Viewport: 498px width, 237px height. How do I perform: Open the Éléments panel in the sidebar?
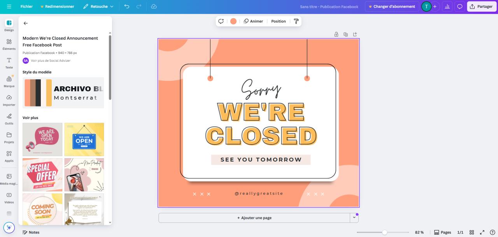tap(9, 44)
